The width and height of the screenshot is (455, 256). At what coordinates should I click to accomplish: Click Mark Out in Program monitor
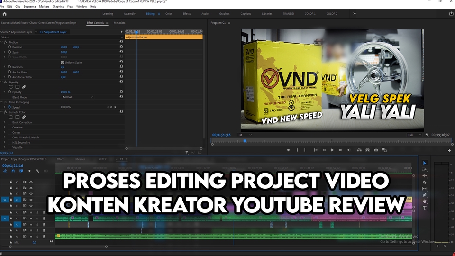[x=305, y=150]
